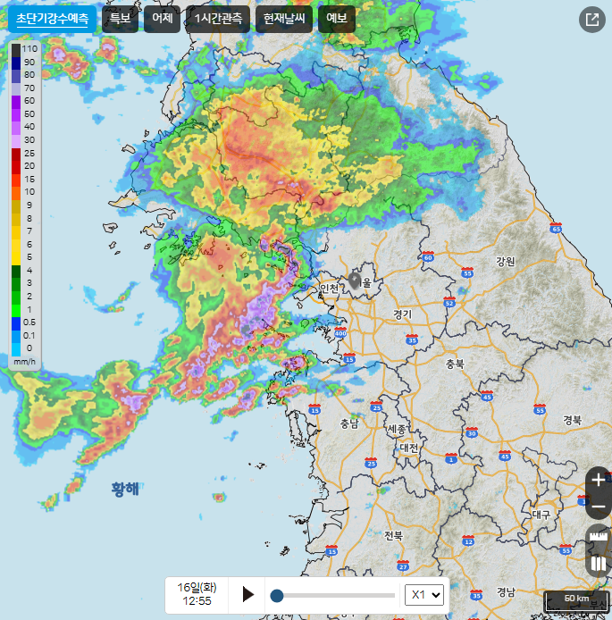Click the 경남 province label
This screenshot has width=612, height=620.
(507, 591)
